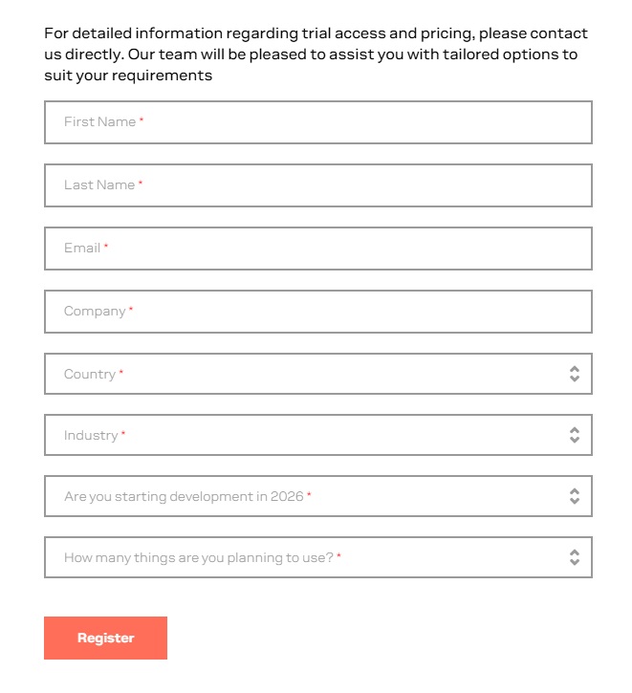Click the trial access and pricing paragraph

click(x=316, y=54)
